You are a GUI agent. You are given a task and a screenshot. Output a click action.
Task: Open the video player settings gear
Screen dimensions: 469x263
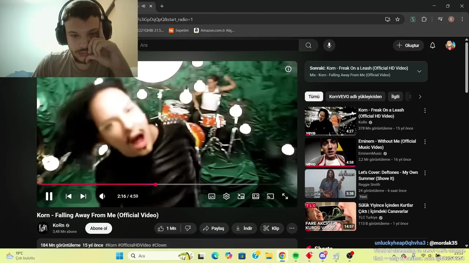226,196
